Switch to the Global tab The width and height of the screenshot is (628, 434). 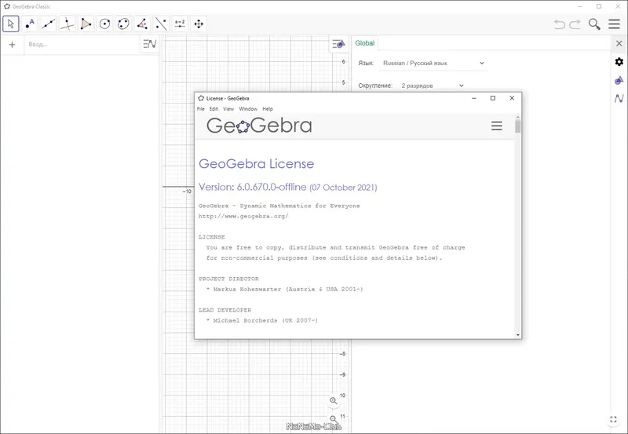click(364, 43)
